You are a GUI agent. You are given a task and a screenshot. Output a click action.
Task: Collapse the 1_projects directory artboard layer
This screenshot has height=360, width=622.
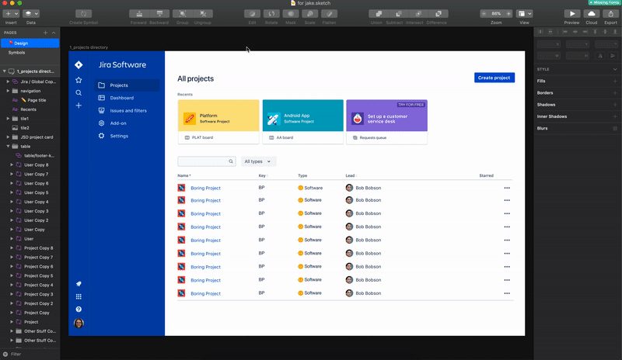(5, 71)
